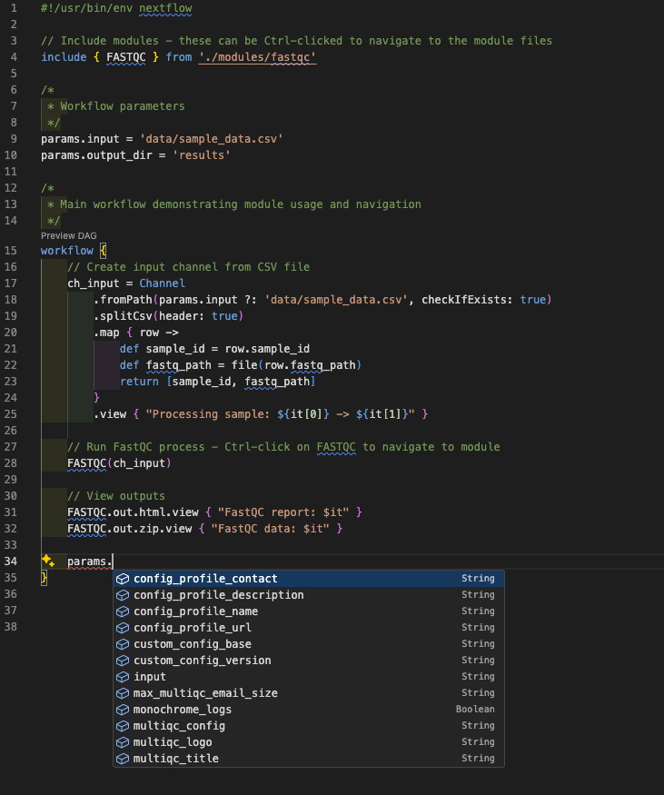Choose max_multiqc_email_size from suggestions

coord(309,693)
